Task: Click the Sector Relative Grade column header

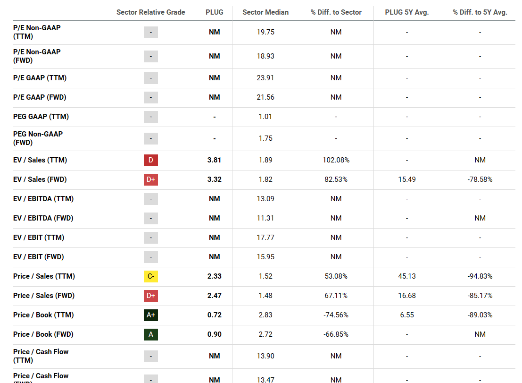Action: pos(151,12)
